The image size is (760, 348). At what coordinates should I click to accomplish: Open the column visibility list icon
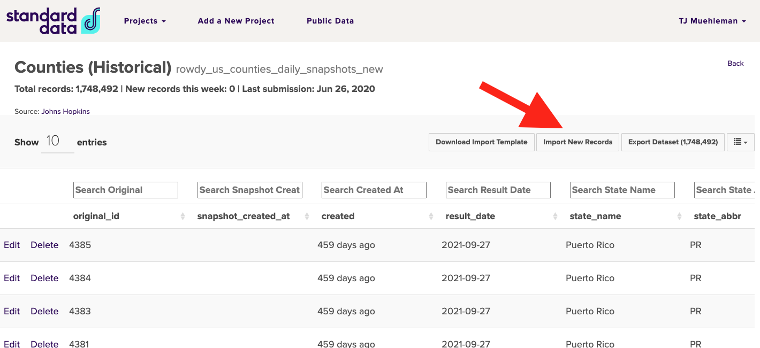coord(740,142)
